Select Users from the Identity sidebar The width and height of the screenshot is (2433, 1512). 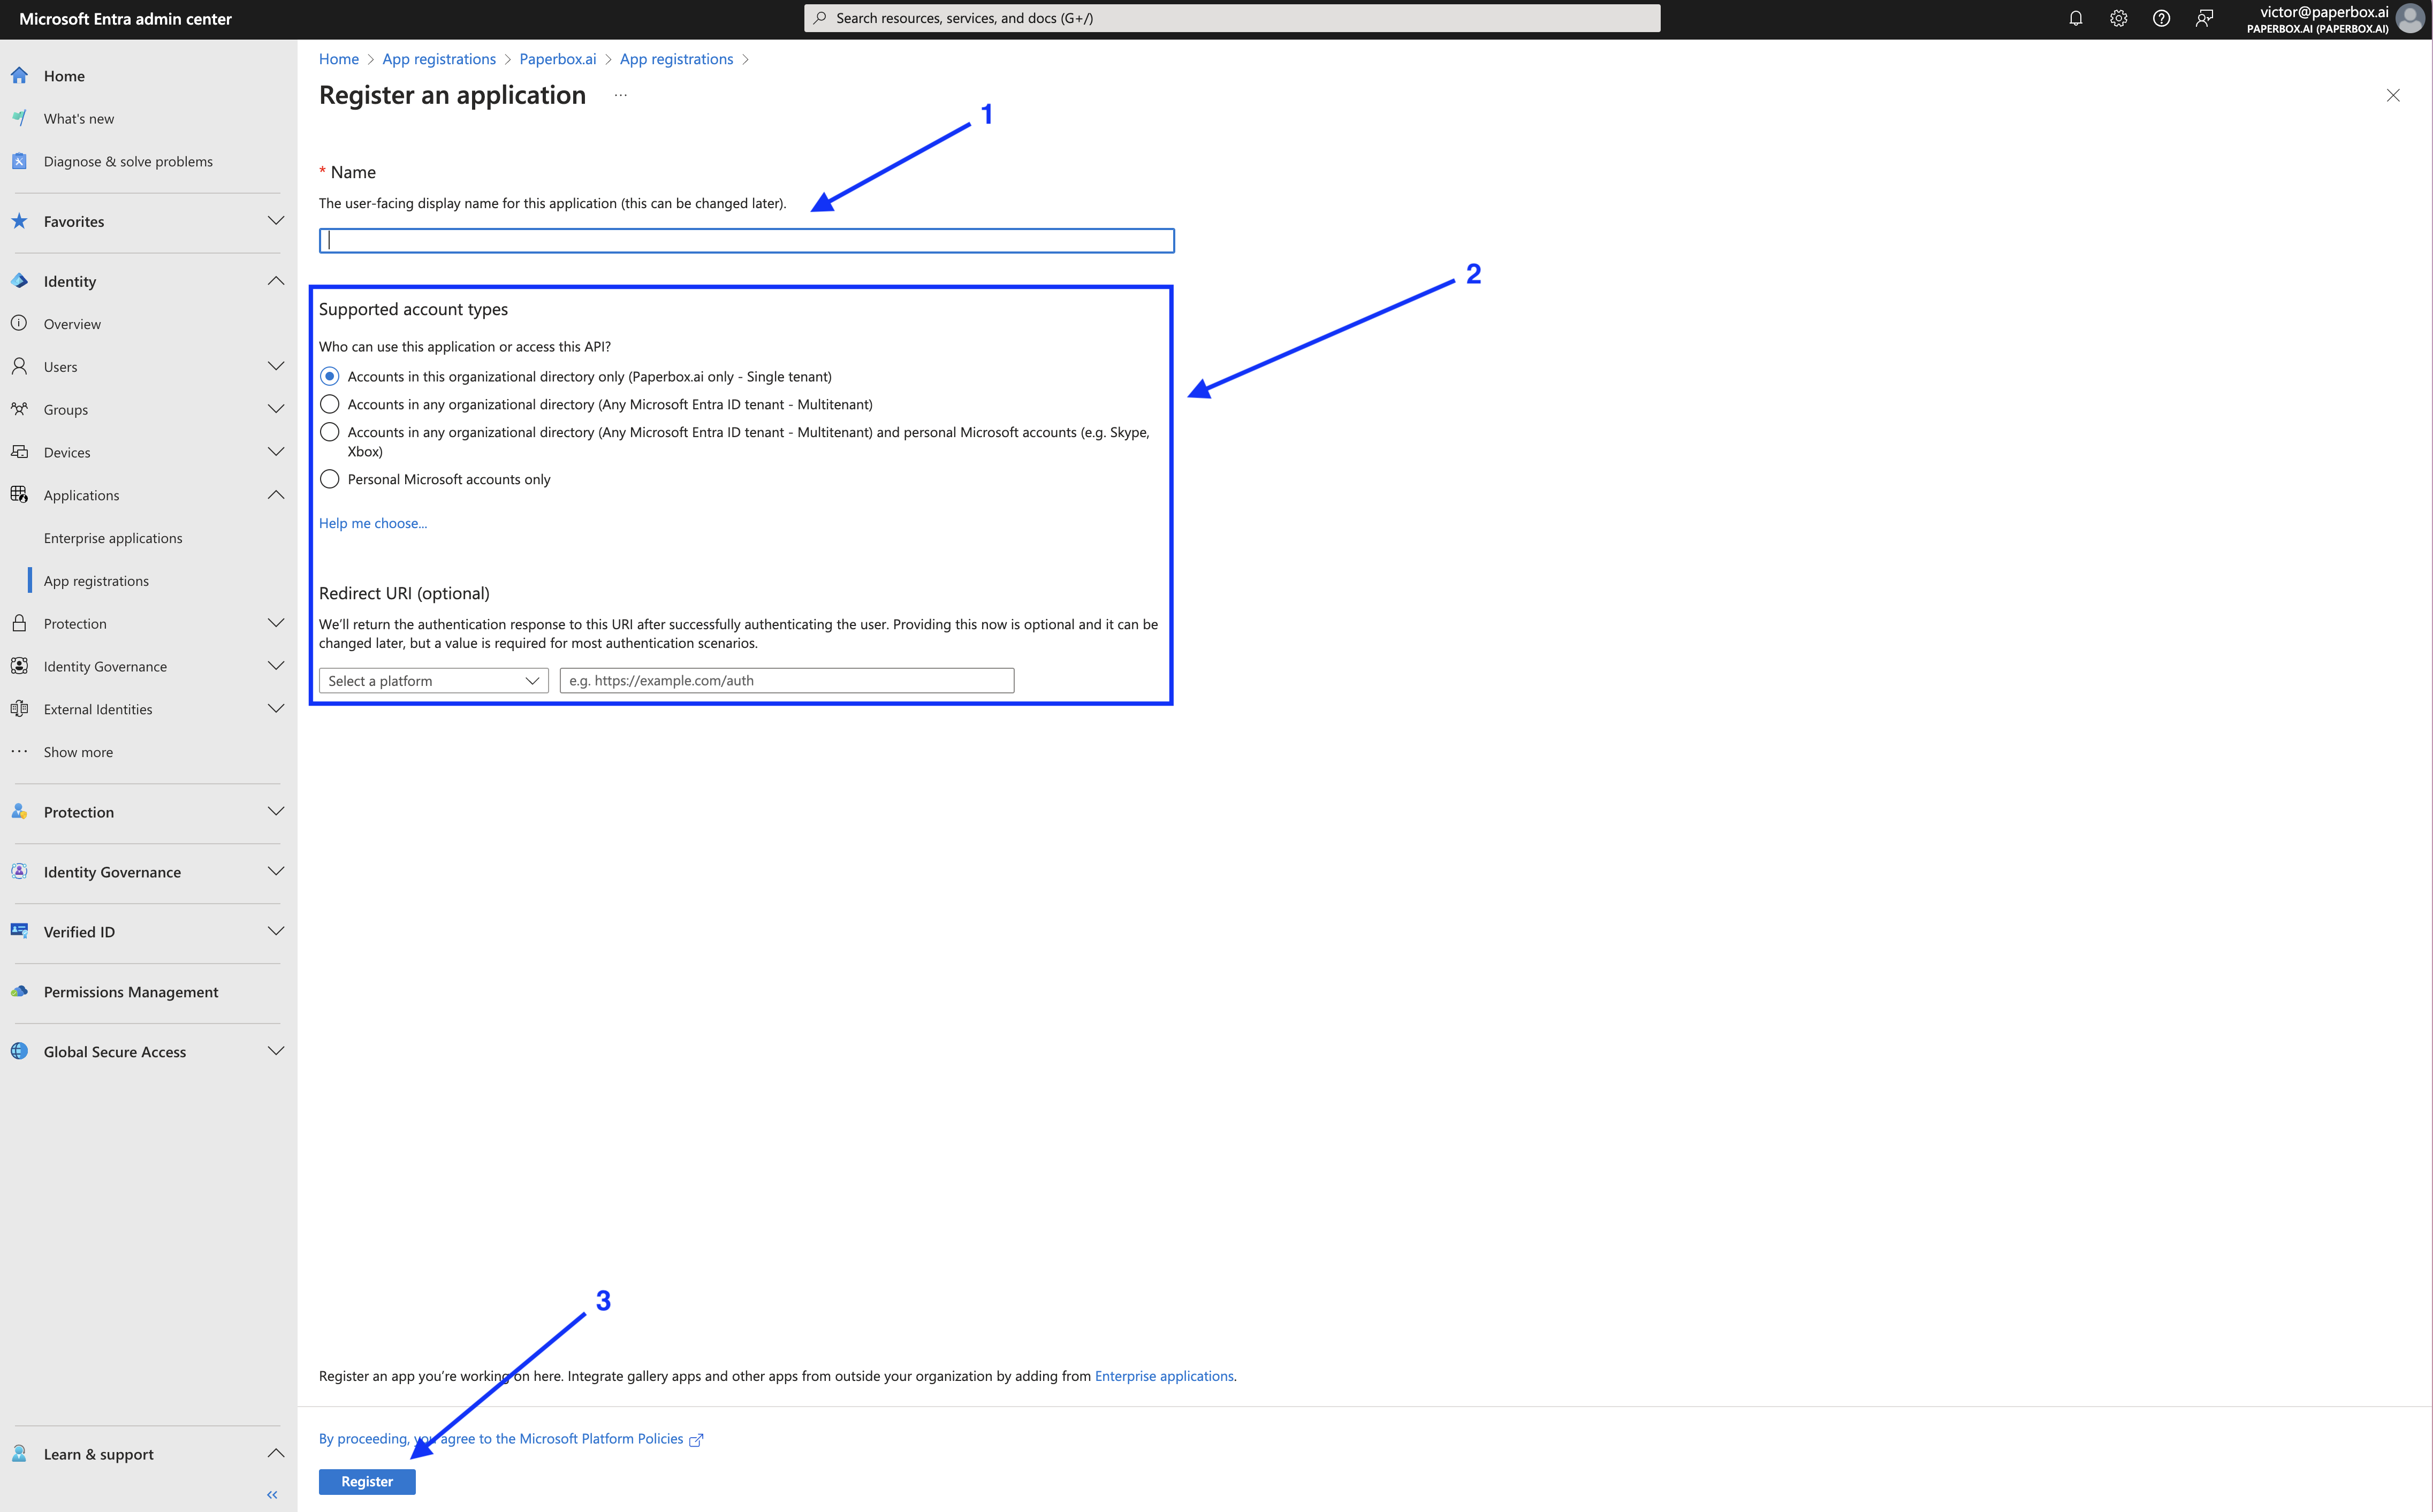point(61,366)
